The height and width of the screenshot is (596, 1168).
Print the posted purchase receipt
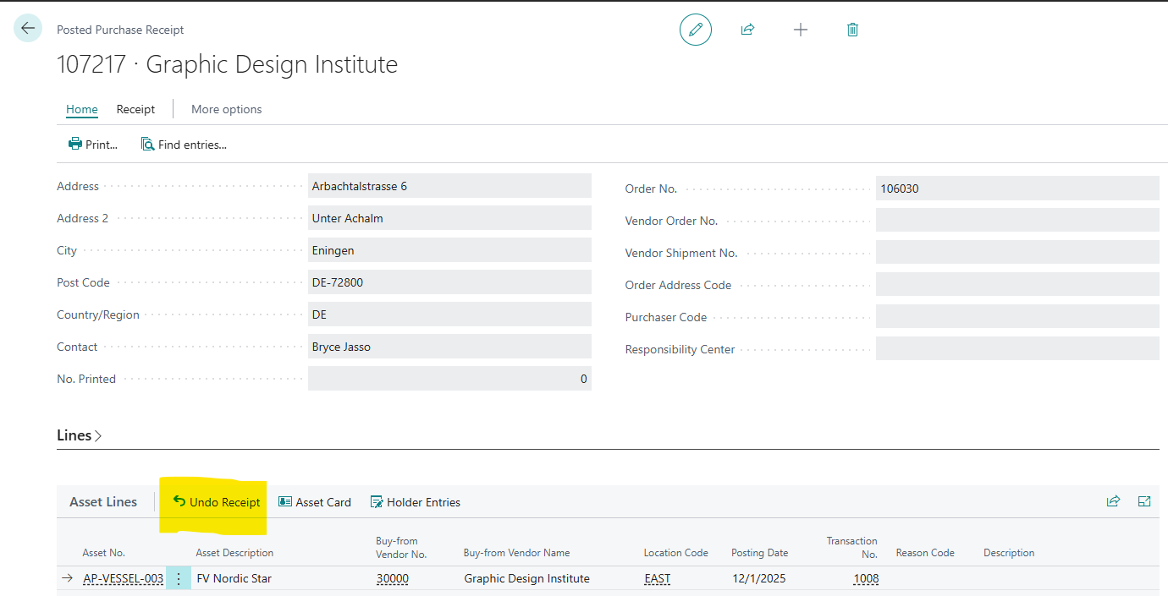93,145
